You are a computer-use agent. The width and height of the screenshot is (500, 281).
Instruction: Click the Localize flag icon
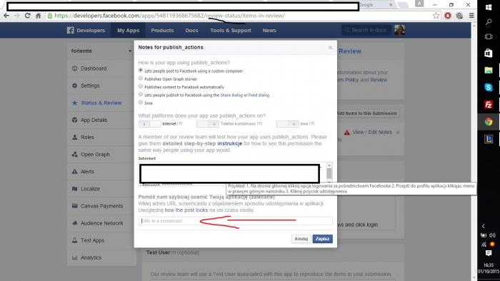tap(74, 189)
